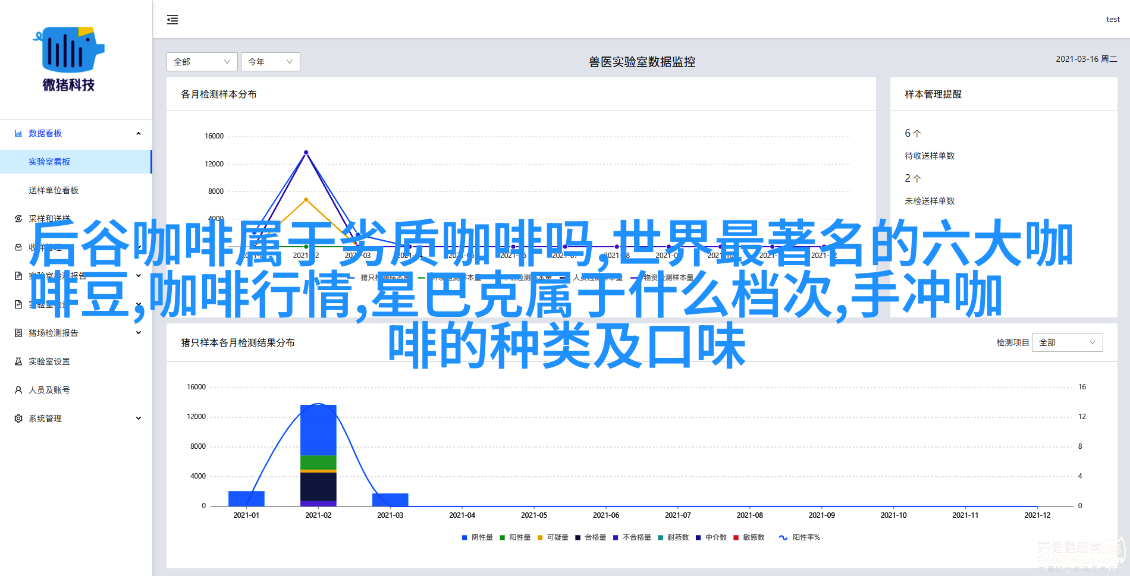Toggle the 合格量 legend series
This screenshot has height=576, width=1130.
click(x=591, y=537)
